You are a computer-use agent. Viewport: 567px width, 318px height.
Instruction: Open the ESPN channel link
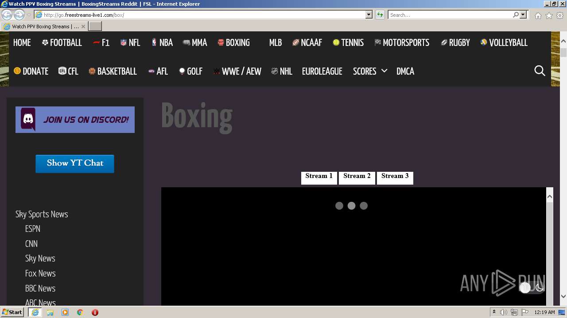(x=33, y=229)
